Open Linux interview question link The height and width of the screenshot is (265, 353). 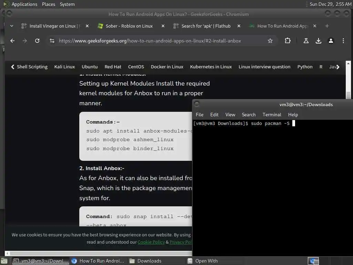click(x=264, y=67)
